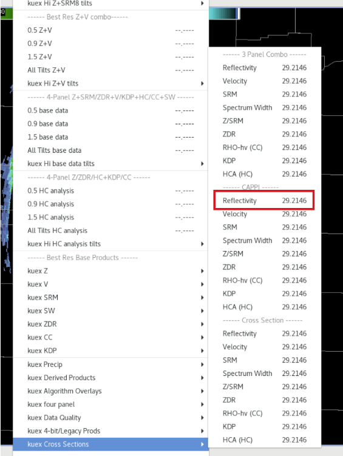343x456 pixels.
Task: Click the teal color bar legend
Action: [x=223, y=13]
